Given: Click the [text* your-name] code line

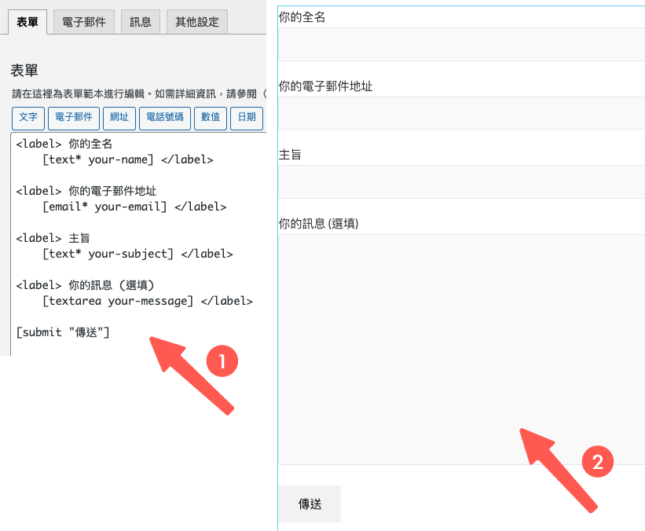Looking at the screenshot, I should [x=128, y=159].
